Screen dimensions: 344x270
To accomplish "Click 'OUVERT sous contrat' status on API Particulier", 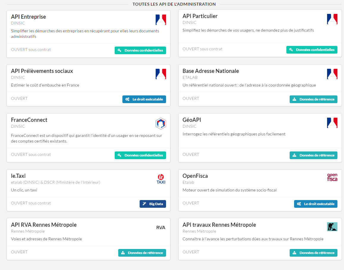I will pos(202,49).
